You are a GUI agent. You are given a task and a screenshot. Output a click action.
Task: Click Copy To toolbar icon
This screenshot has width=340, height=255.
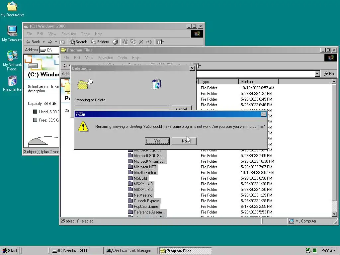tap(133, 42)
